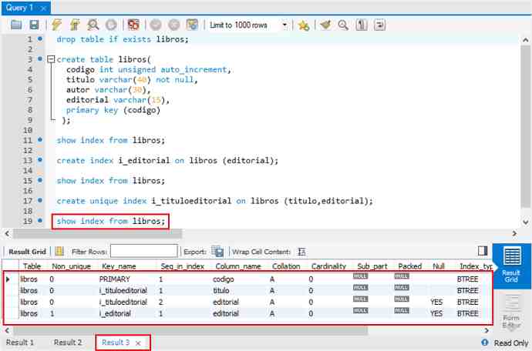Click the Result Grid side panel button
This screenshot has height=351, width=532.
tap(510, 266)
